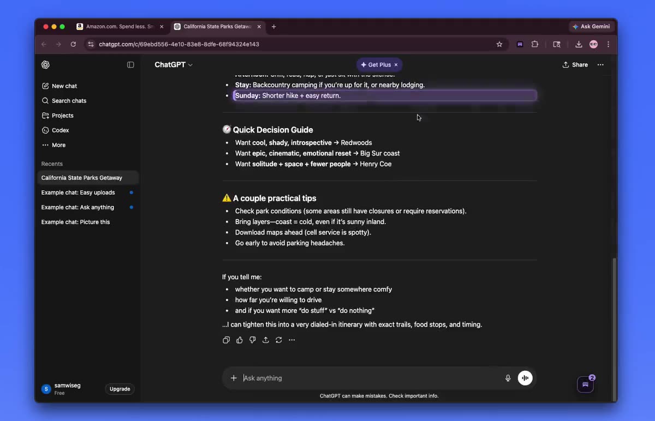Go back in browser history

tap(44, 45)
